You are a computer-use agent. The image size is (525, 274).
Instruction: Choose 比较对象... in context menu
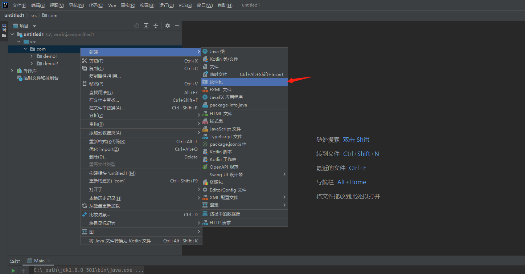click(141, 215)
